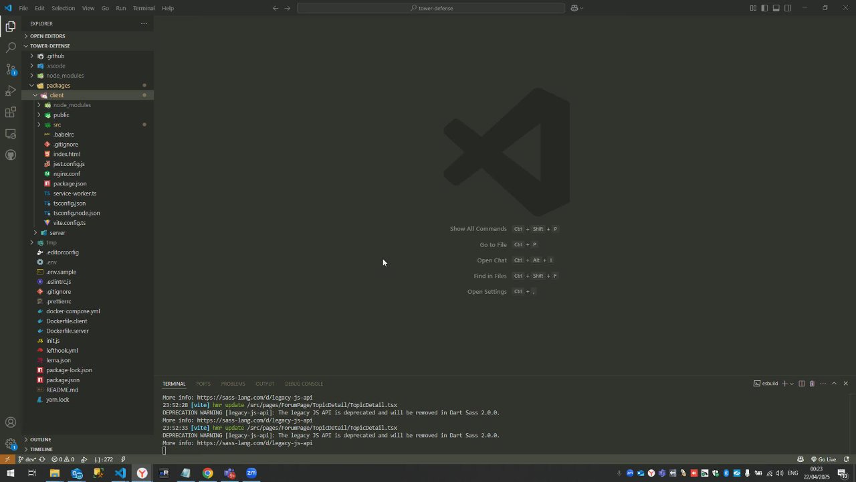Open the Terminal menu
856x482 pixels.
pyautogui.click(x=143, y=8)
